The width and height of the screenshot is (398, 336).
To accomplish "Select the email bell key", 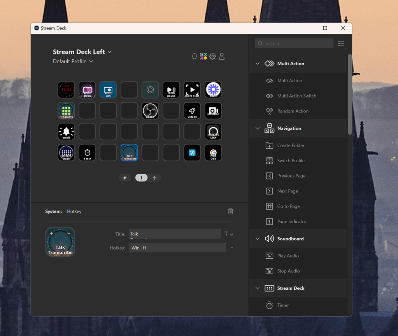I will 66,132.
